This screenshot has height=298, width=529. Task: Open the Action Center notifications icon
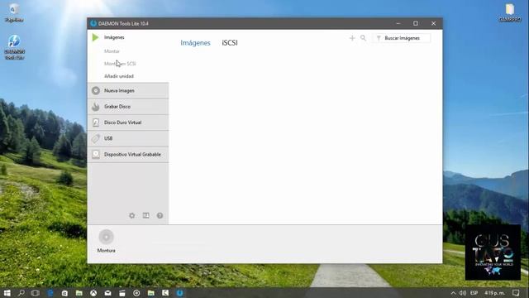516,293
